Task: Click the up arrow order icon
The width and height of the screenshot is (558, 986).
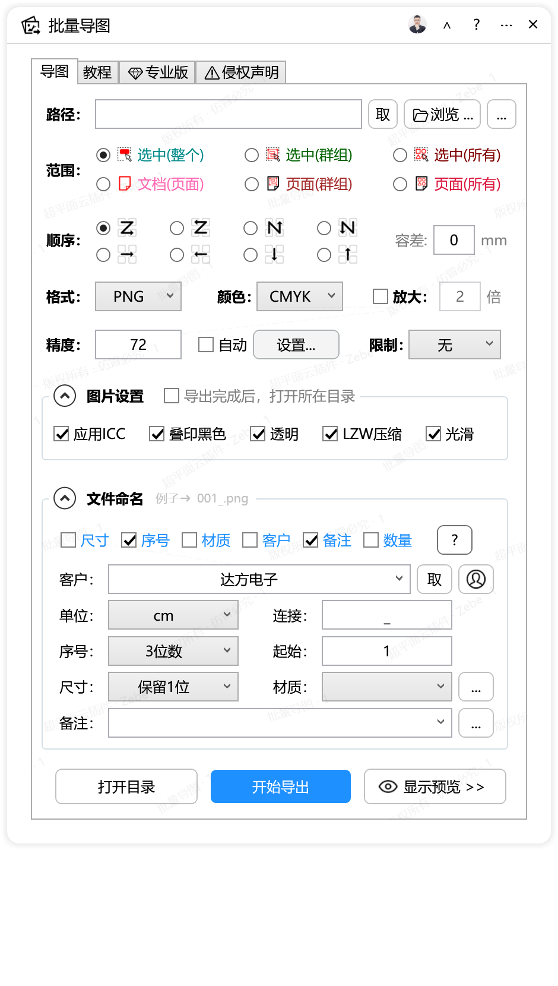Action: [x=348, y=254]
